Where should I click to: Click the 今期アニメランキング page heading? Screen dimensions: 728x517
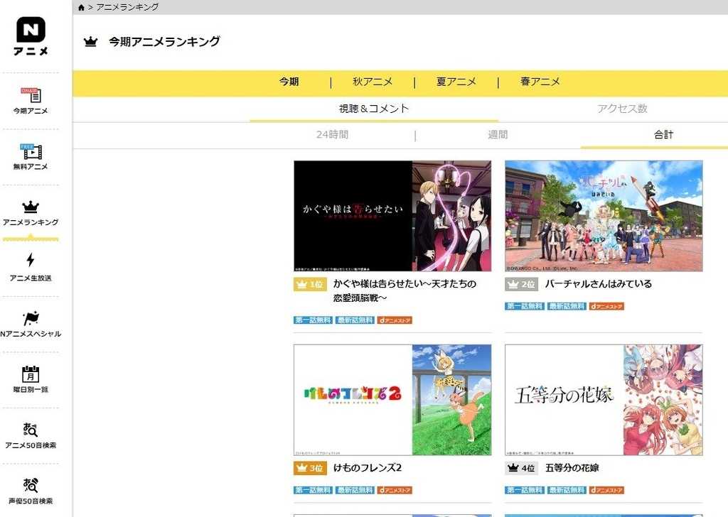[x=164, y=42]
